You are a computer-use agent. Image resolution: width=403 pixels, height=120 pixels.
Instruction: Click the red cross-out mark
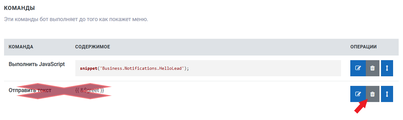click(64, 91)
